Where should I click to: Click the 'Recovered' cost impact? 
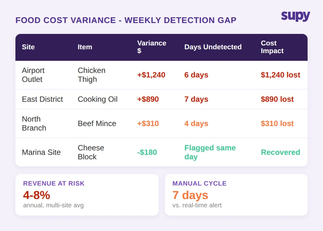point(280,152)
